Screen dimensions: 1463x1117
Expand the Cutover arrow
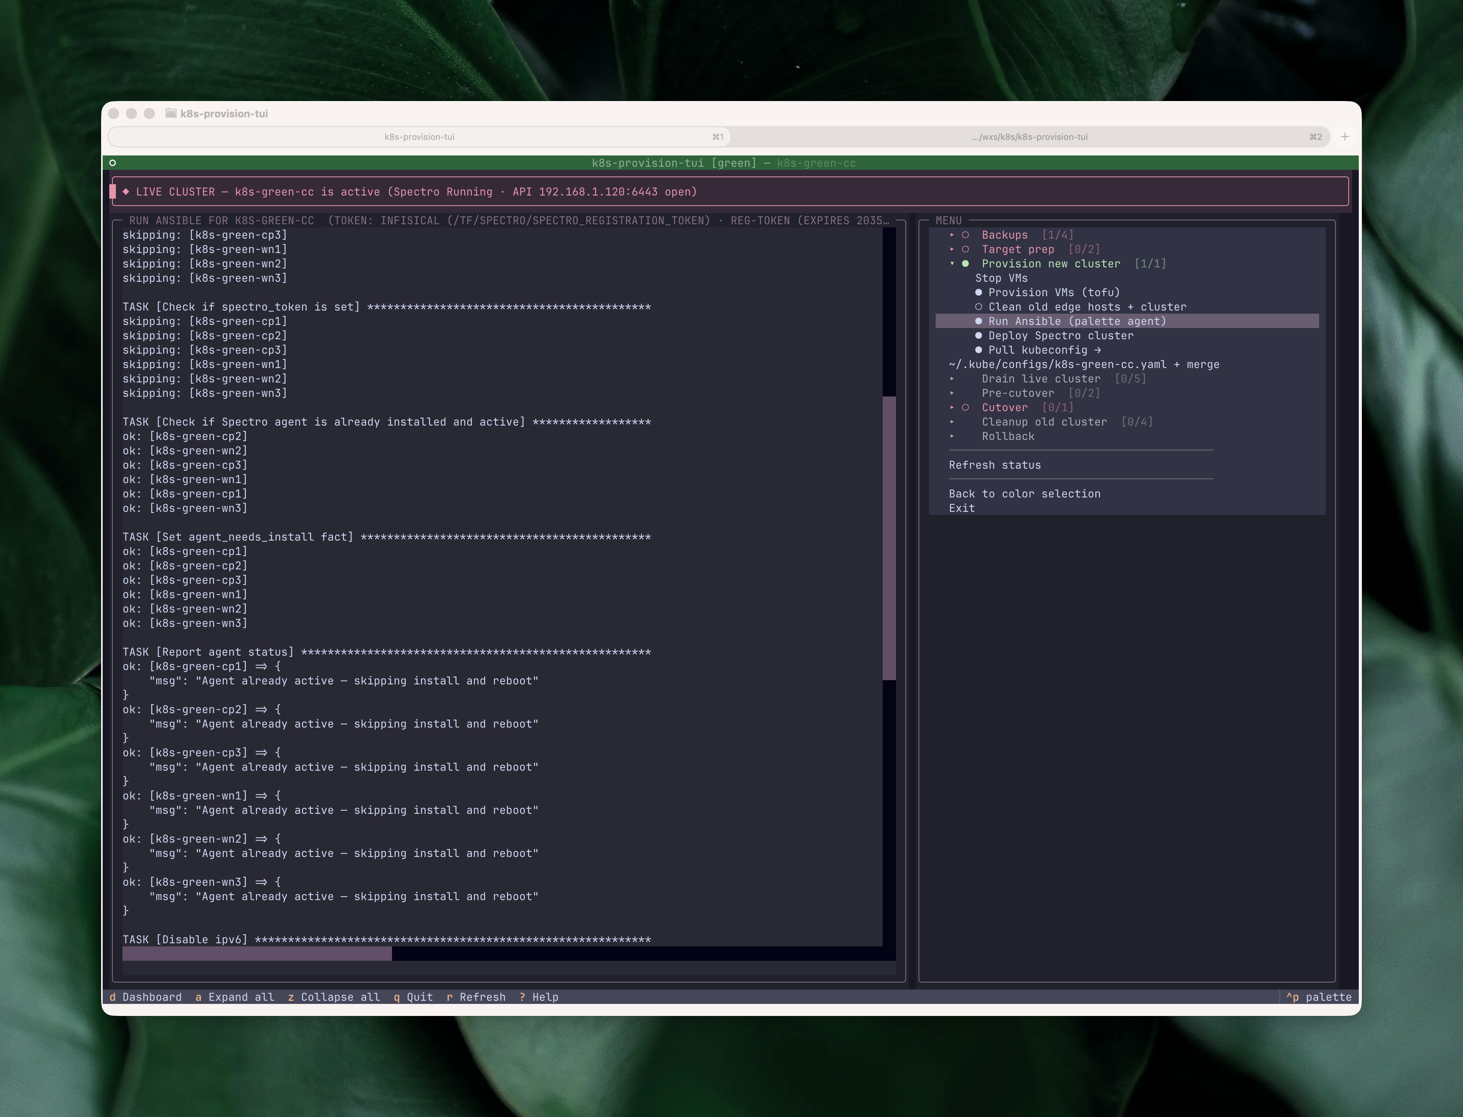click(952, 408)
